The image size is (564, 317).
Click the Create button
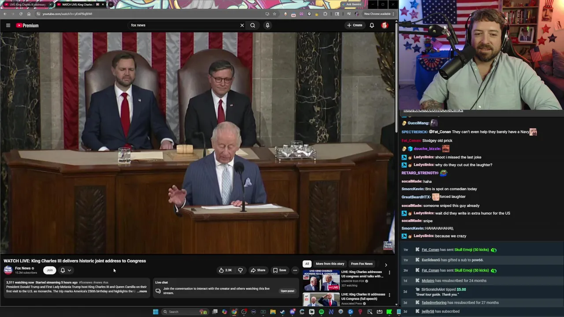pyautogui.click(x=354, y=25)
